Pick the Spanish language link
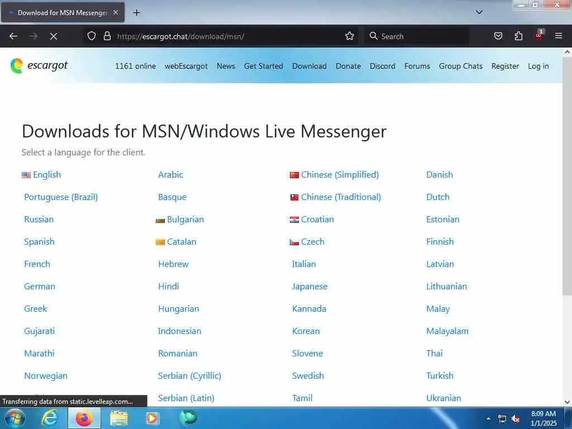 39,242
